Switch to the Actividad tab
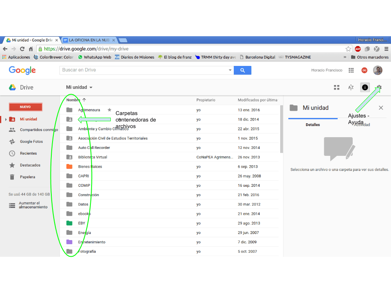 pos(362,125)
